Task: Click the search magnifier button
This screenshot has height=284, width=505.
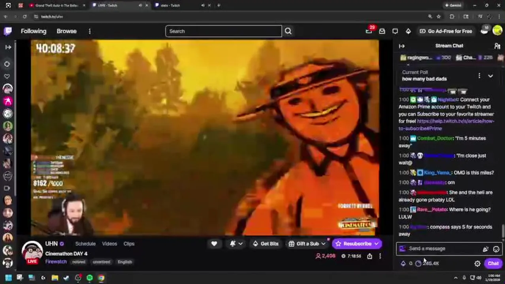Action: coord(288,31)
